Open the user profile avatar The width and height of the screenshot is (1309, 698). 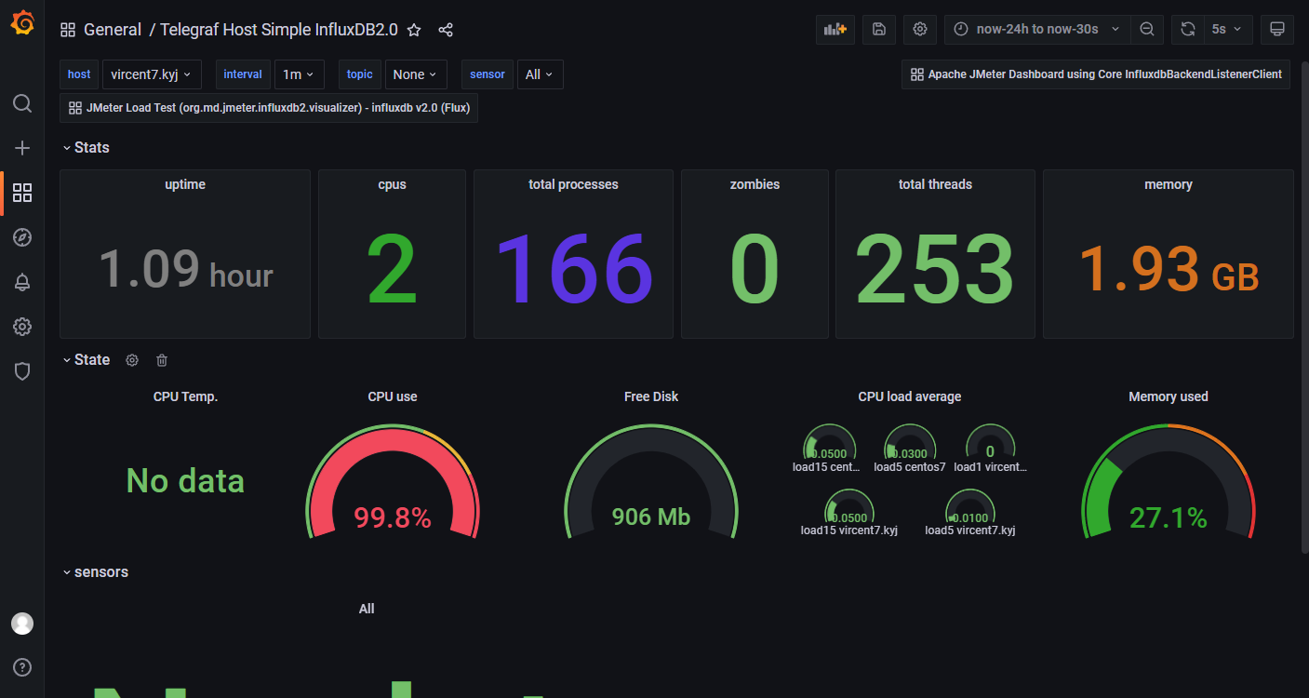coord(22,624)
